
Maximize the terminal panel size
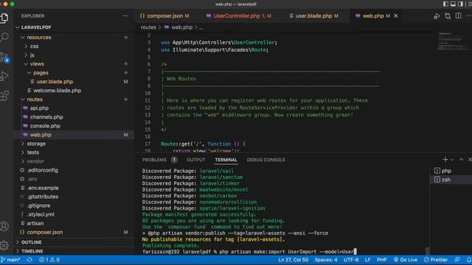coord(461,160)
